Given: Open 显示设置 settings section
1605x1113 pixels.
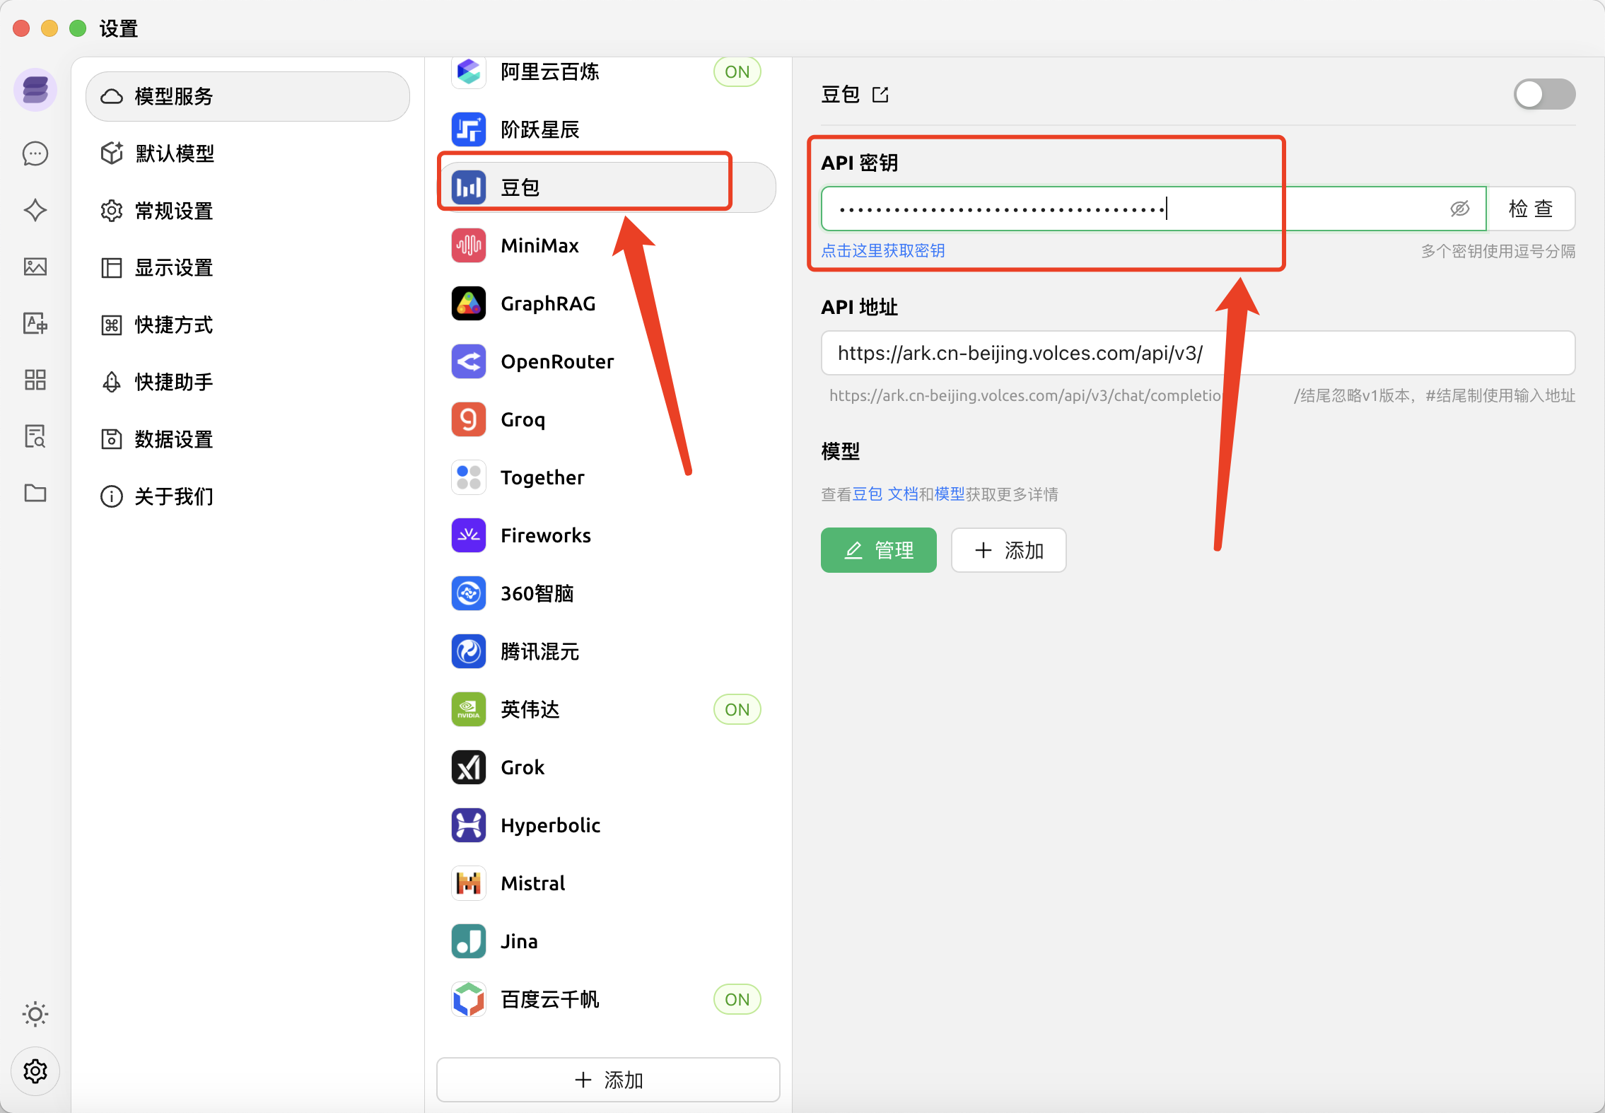Looking at the screenshot, I should click(x=174, y=268).
